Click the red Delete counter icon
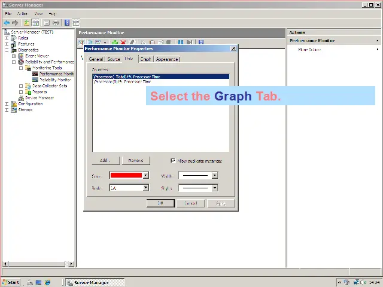 click(123, 42)
